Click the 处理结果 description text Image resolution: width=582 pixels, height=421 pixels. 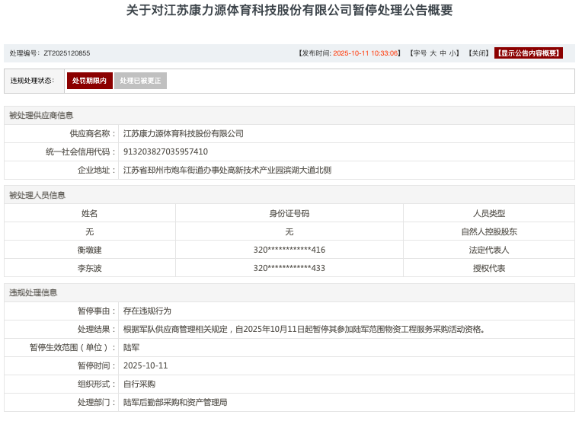(x=304, y=330)
